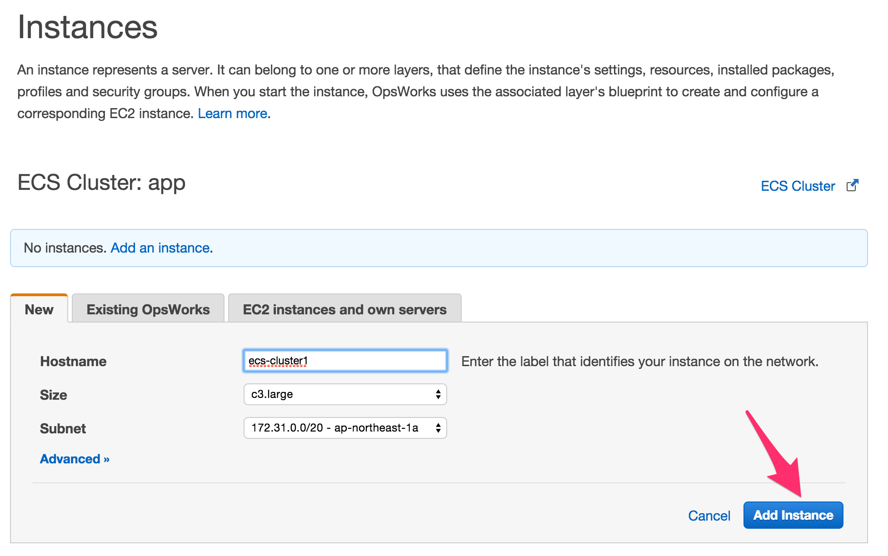
Task: Open the ECS Cluster link
Action: (798, 186)
